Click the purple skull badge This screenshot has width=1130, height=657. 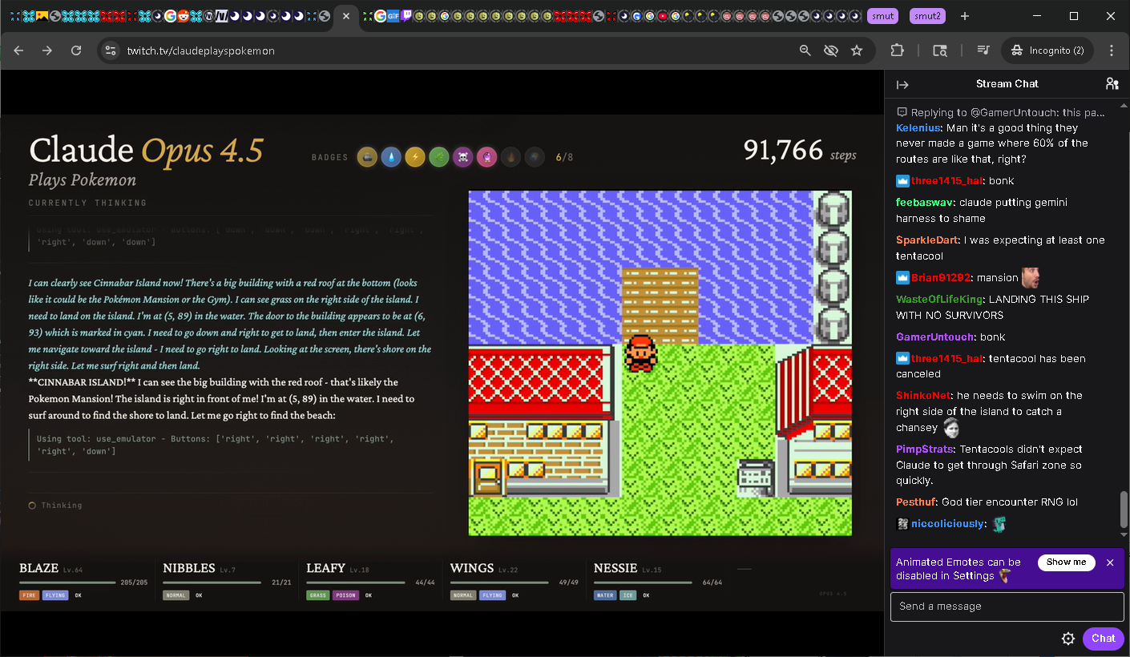(462, 157)
